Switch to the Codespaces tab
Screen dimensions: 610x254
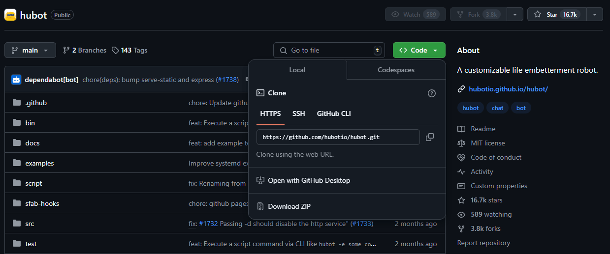[x=396, y=70]
